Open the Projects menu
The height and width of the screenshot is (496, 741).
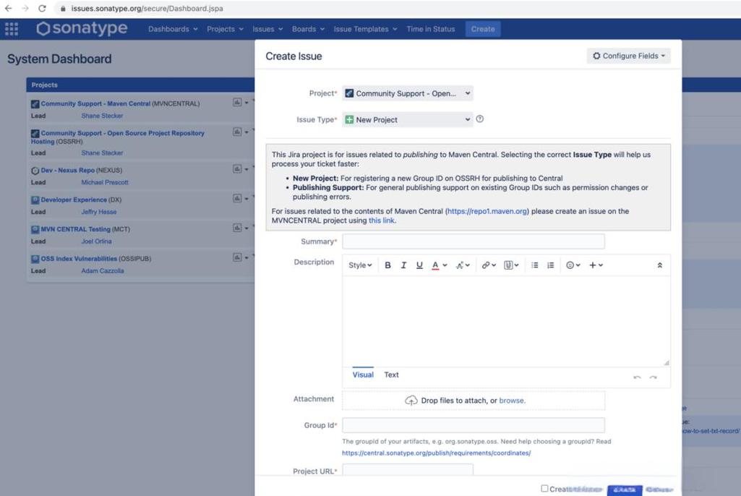coord(225,29)
